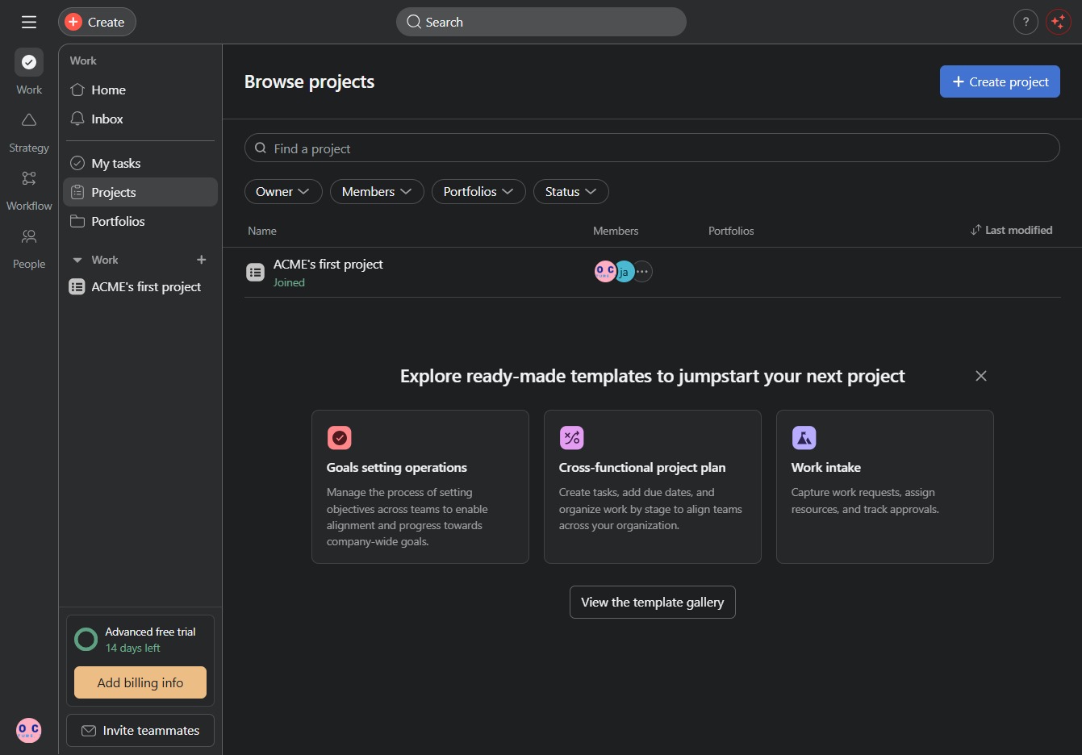Open the Workflow rail icon
1082x755 pixels.
pos(29,178)
